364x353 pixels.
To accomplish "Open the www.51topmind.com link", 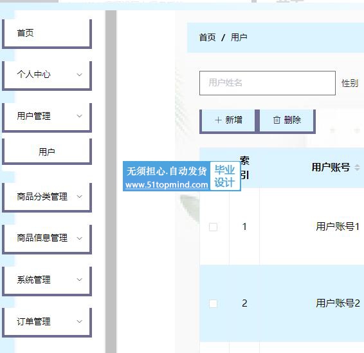I will (x=167, y=185).
